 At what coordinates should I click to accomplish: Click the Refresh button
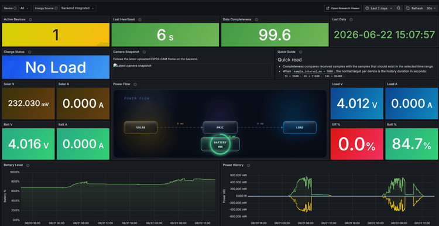tap(414, 8)
